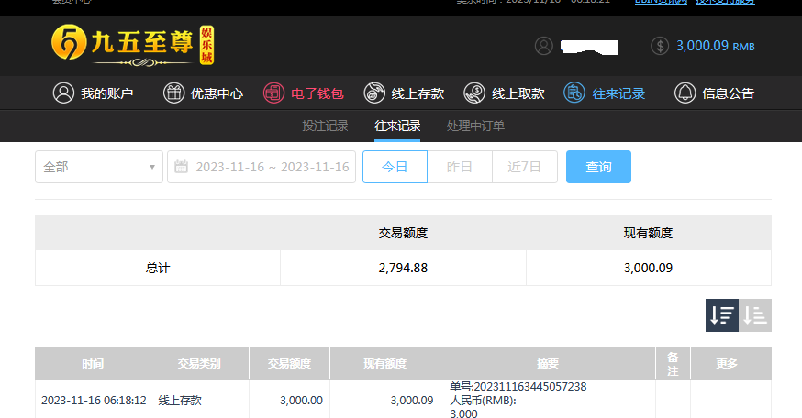The width and height of the screenshot is (802, 418).
Task: Click the date range input field
Action: tap(262, 167)
